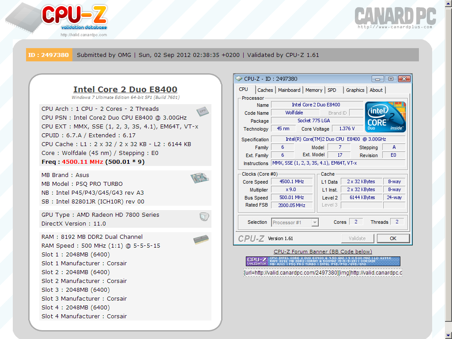452x339 pixels.
Task: Expand the Processor #1 selection dropdown
Action: click(315, 222)
